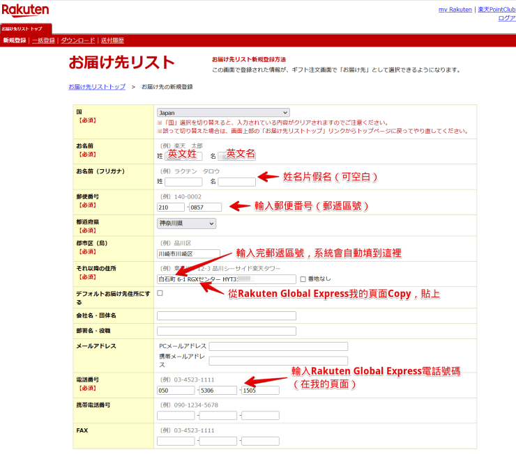Open the 新規登録 menu item
516x454 pixels.
[15, 40]
